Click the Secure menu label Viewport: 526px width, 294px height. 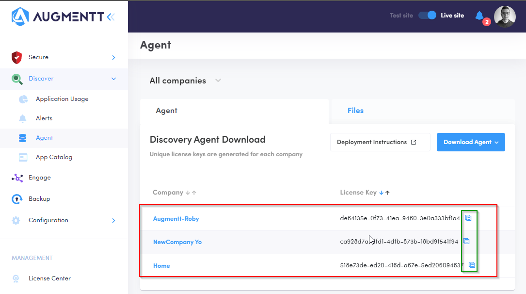39,57
